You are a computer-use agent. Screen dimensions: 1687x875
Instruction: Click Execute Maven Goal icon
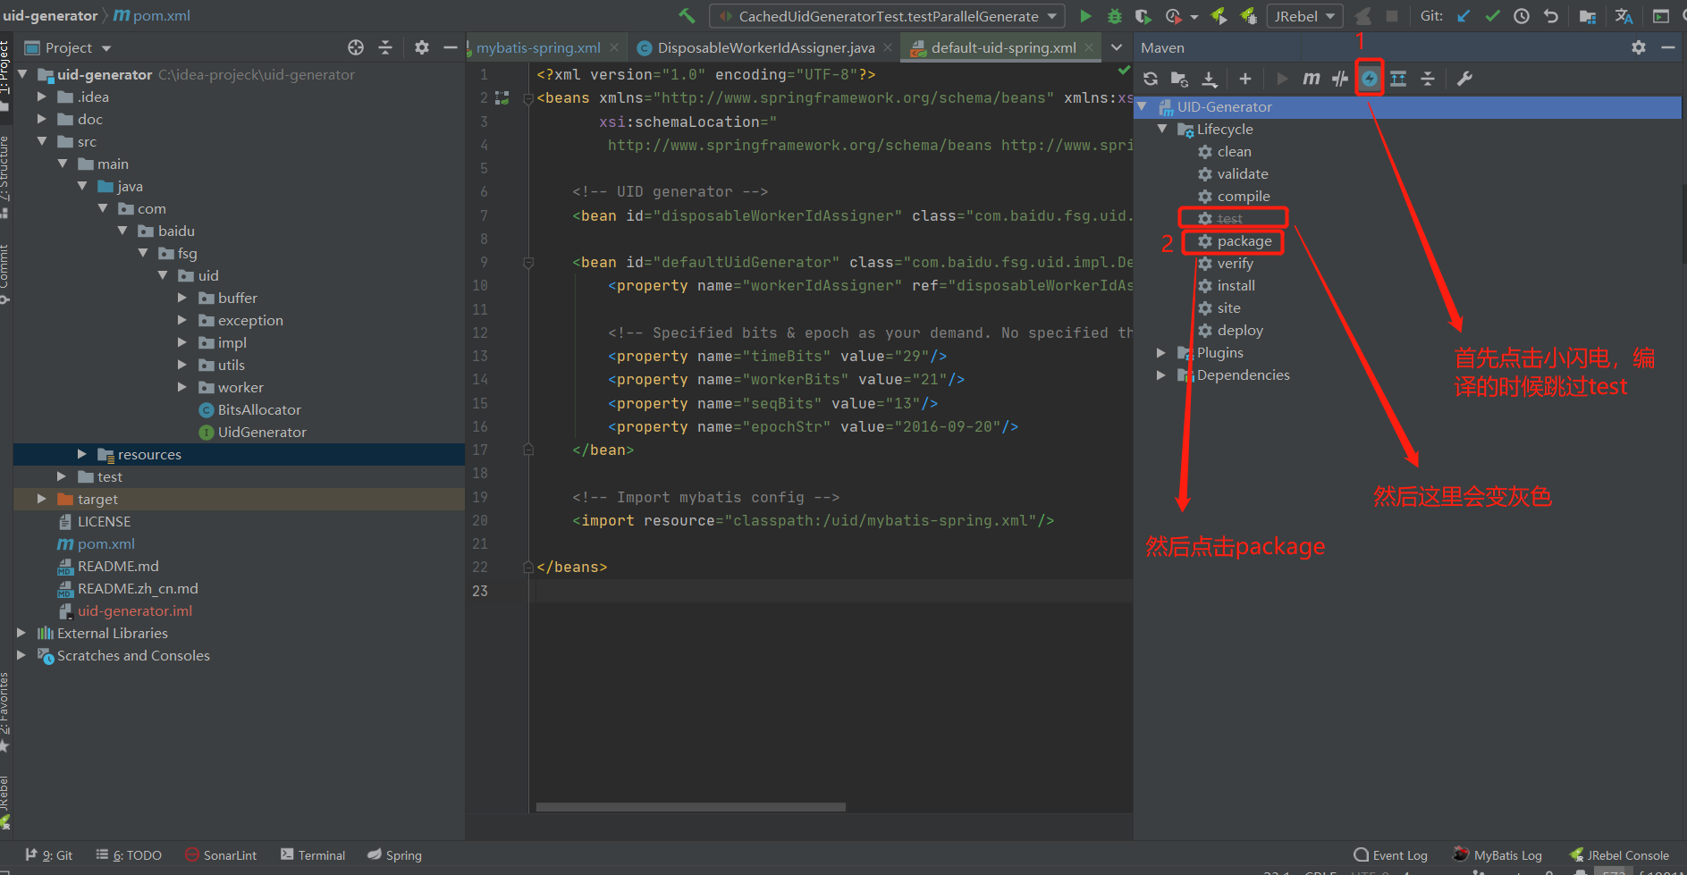(1311, 79)
